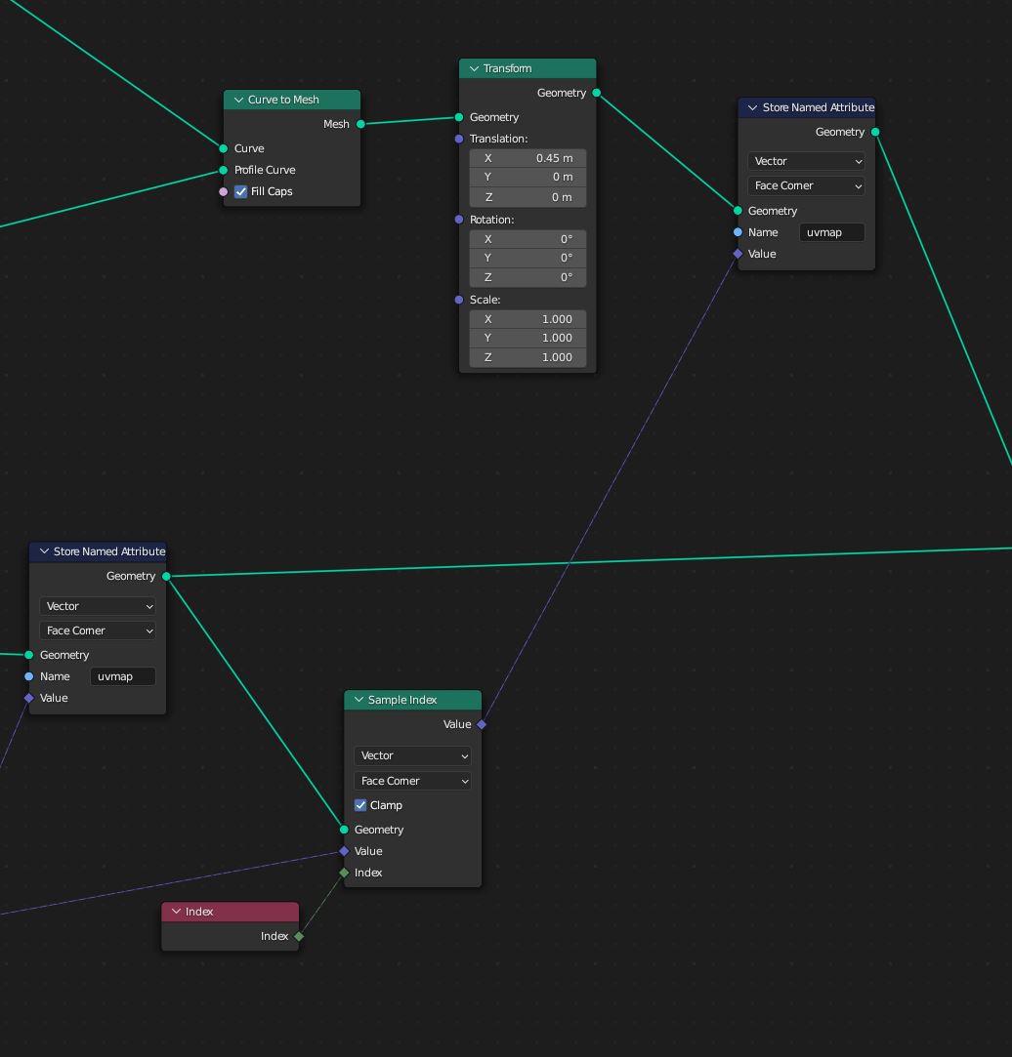
Task: Open the Face Corner domain dropdown in Sample Index
Action: (412, 781)
